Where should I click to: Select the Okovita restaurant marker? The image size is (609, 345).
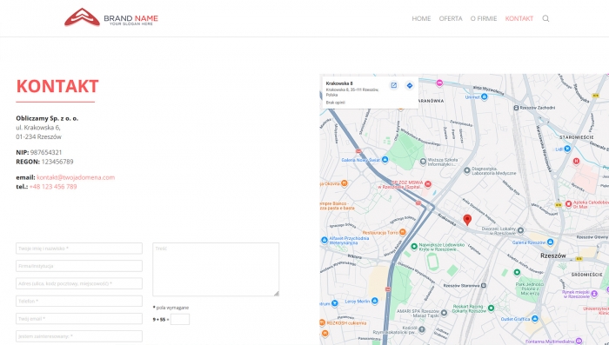point(345,183)
